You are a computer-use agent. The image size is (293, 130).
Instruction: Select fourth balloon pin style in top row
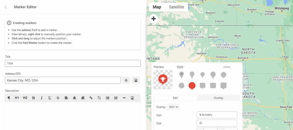[213, 75]
